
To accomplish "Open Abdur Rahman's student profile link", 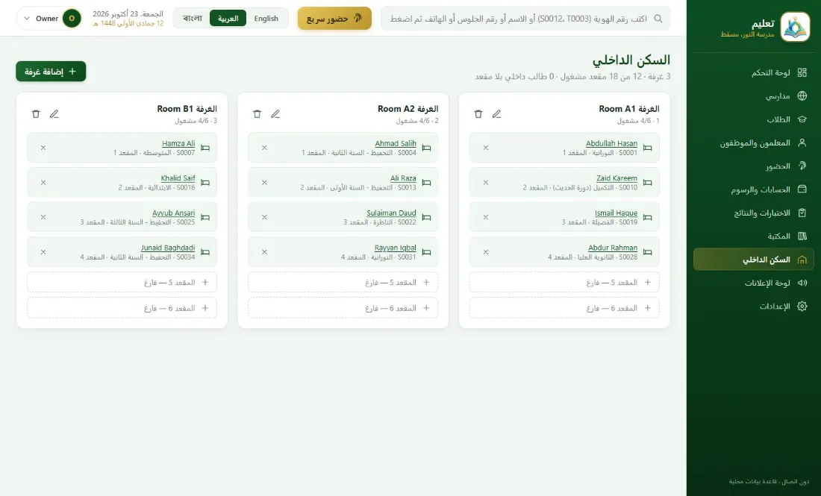I will (613, 248).
